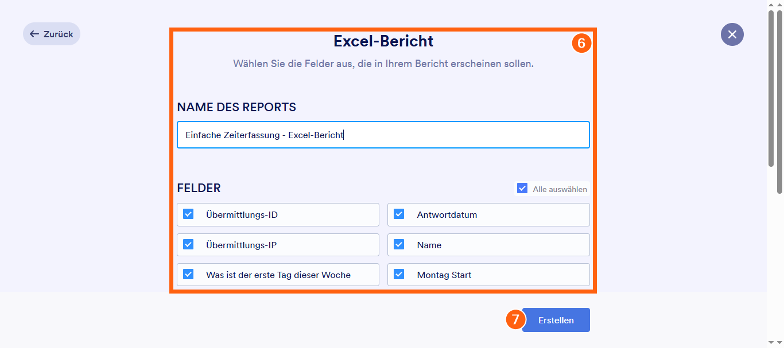Toggle the Alle auswählen checkbox
The image size is (784, 348).
(x=522, y=188)
